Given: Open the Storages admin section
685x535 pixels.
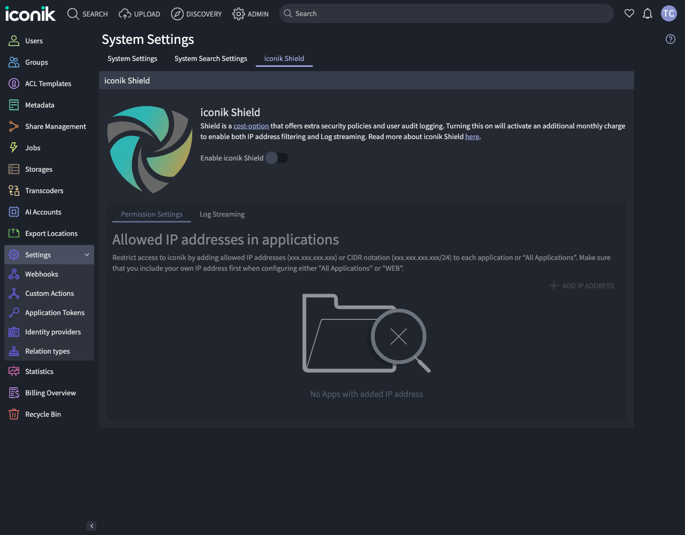Looking at the screenshot, I should coord(39,169).
